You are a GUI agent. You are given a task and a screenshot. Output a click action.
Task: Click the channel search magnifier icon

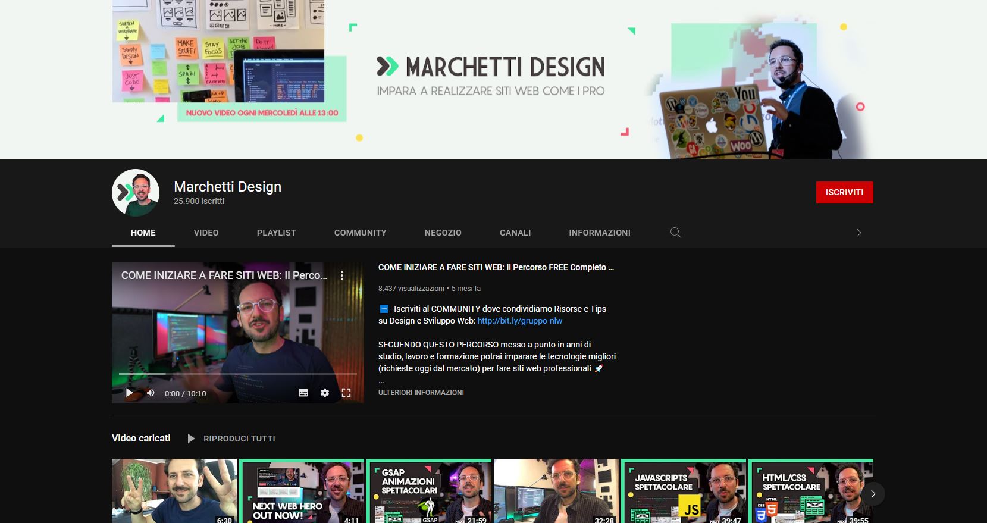[675, 233]
